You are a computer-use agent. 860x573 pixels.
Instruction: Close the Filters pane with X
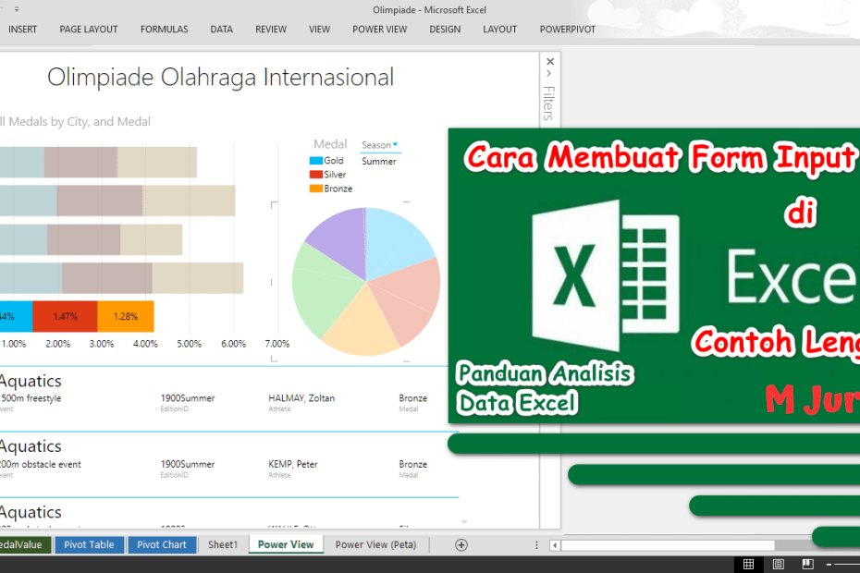[550, 61]
